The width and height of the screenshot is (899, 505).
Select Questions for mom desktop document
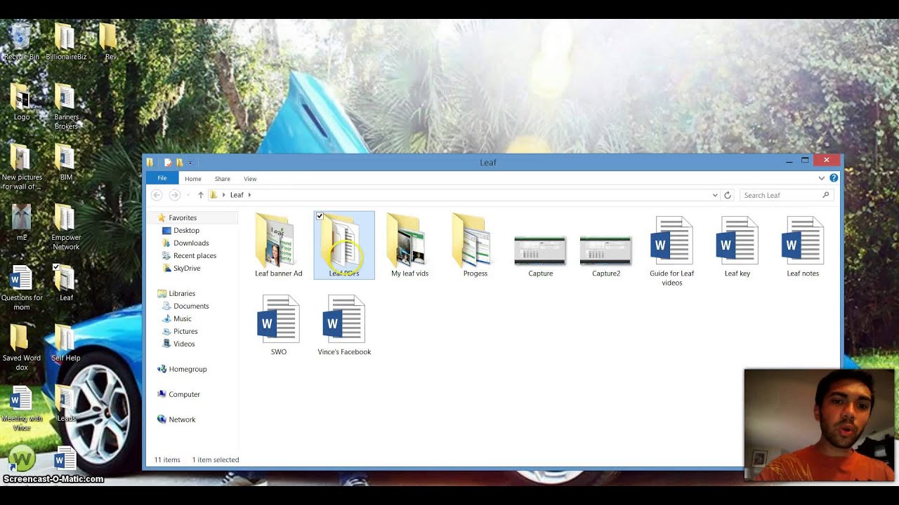point(22,287)
